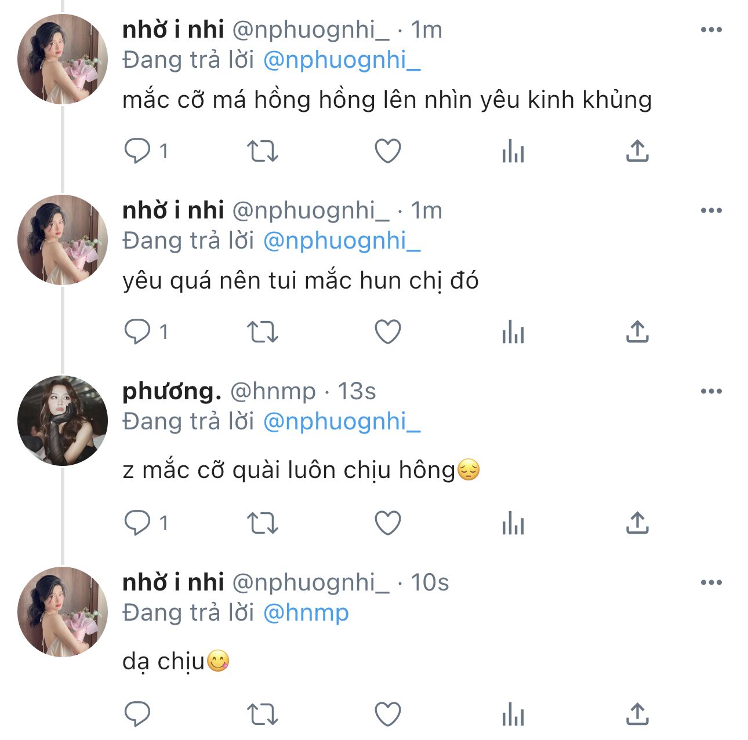The image size is (748, 740).
Task: Open @nphuognhi_ mention in phương.'s reply
Action: (x=342, y=421)
